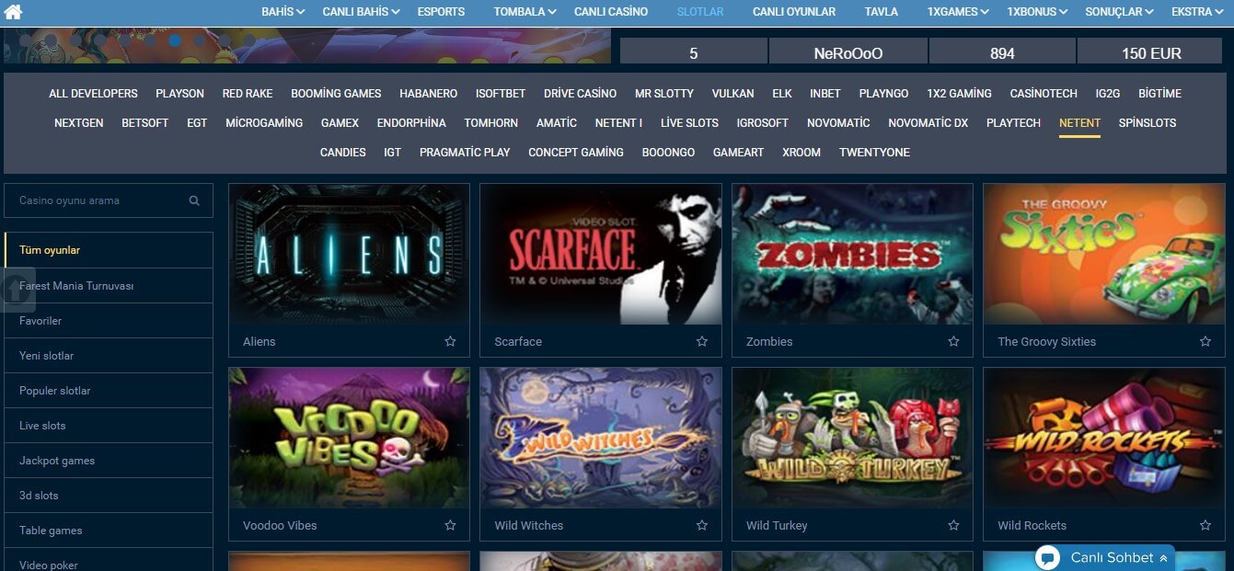Click the star icon on Wild Witches
Viewport: 1234px width, 571px height.
[x=702, y=524]
